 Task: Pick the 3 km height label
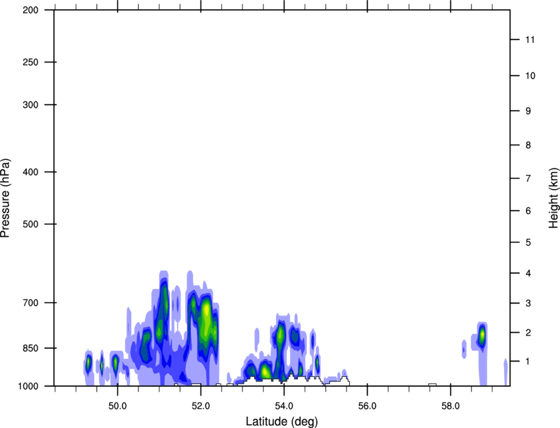pyautogui.click(x=528, y=303)
